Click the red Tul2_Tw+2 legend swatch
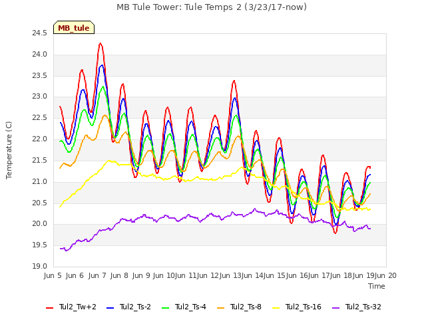The image size is (426, 320). click(49, 308)
